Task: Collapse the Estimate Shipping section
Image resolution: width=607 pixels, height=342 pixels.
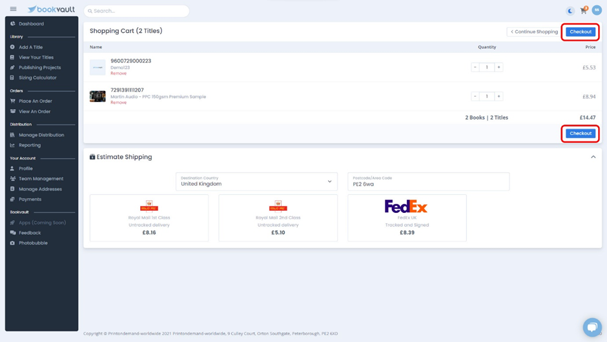Action: pos(593,157)
